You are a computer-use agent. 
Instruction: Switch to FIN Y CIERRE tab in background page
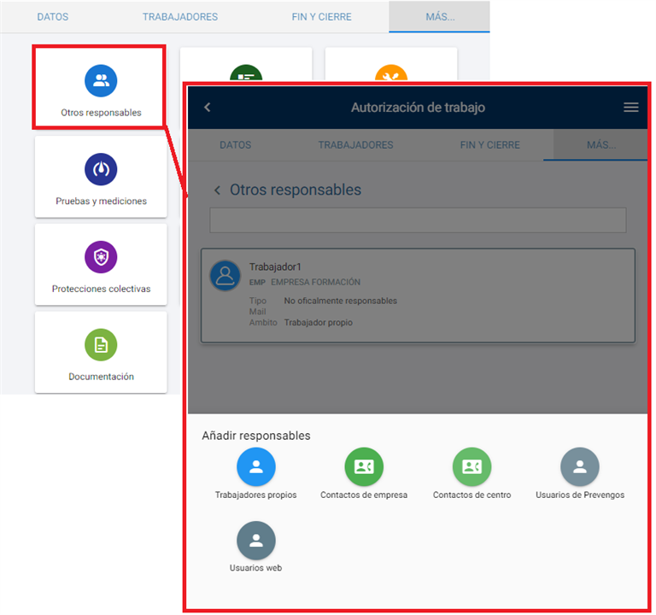(321, 17)
